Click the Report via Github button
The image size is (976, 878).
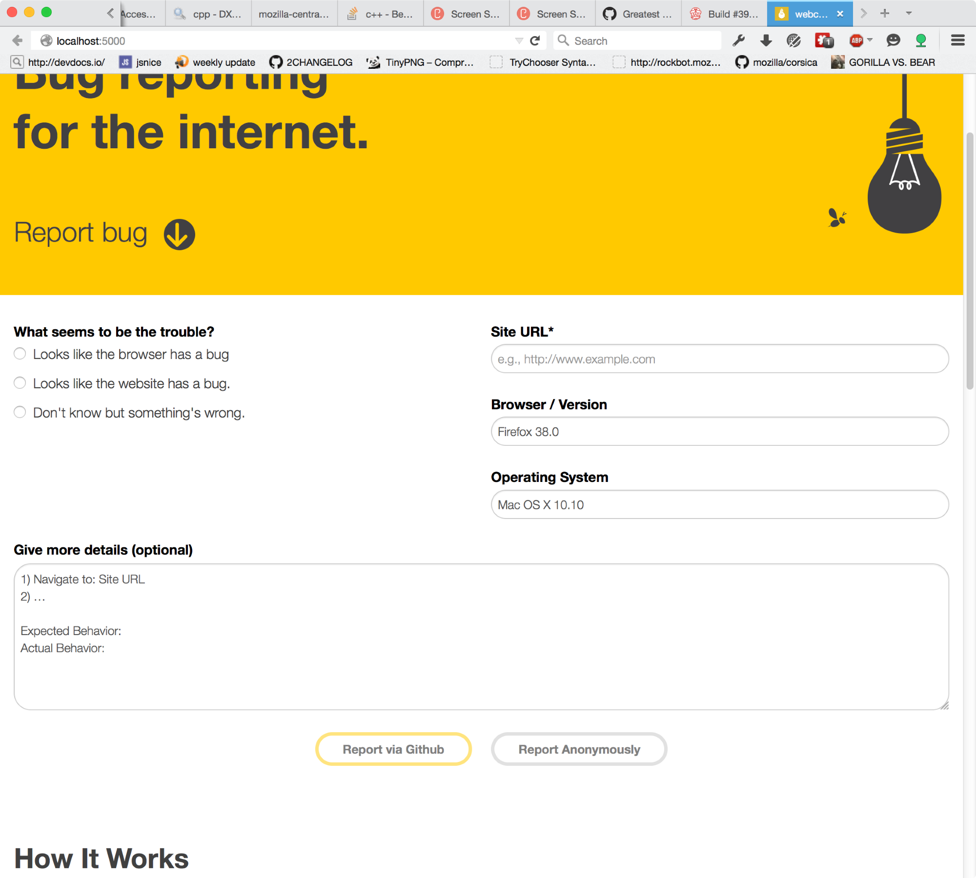pyautogui.click(x=393, y=749)
